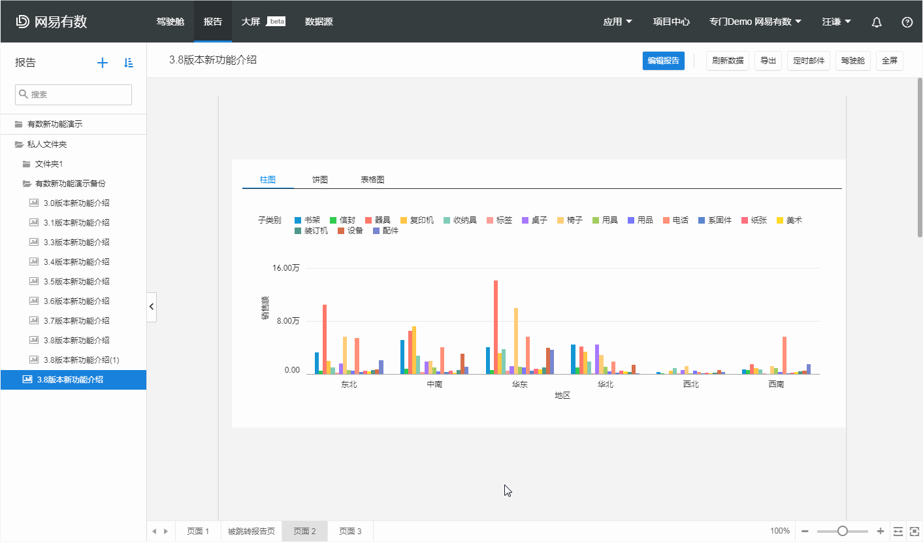Click the plus icon to add a report
Image resolution: width=923 pixels, height=542 pixels.
coord(103,63)
